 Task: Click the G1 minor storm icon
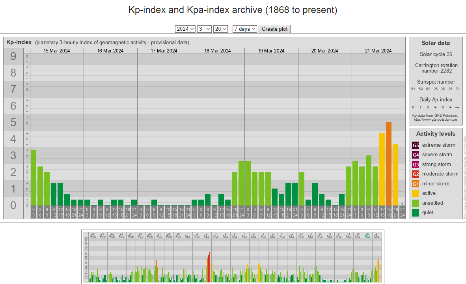(416, 184)
